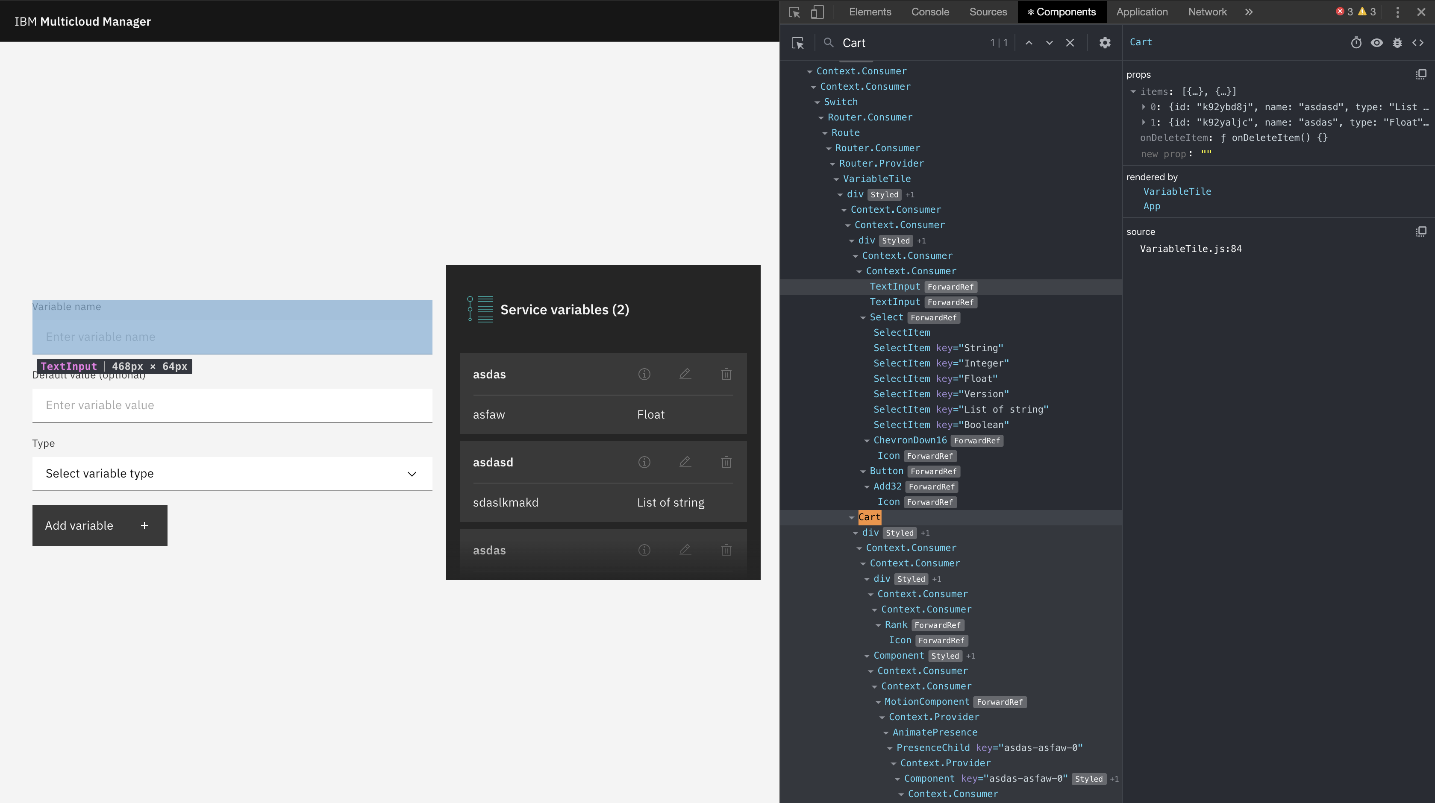Open the Components panel settings gear

pyautogui.click(x=1105, y=42)
